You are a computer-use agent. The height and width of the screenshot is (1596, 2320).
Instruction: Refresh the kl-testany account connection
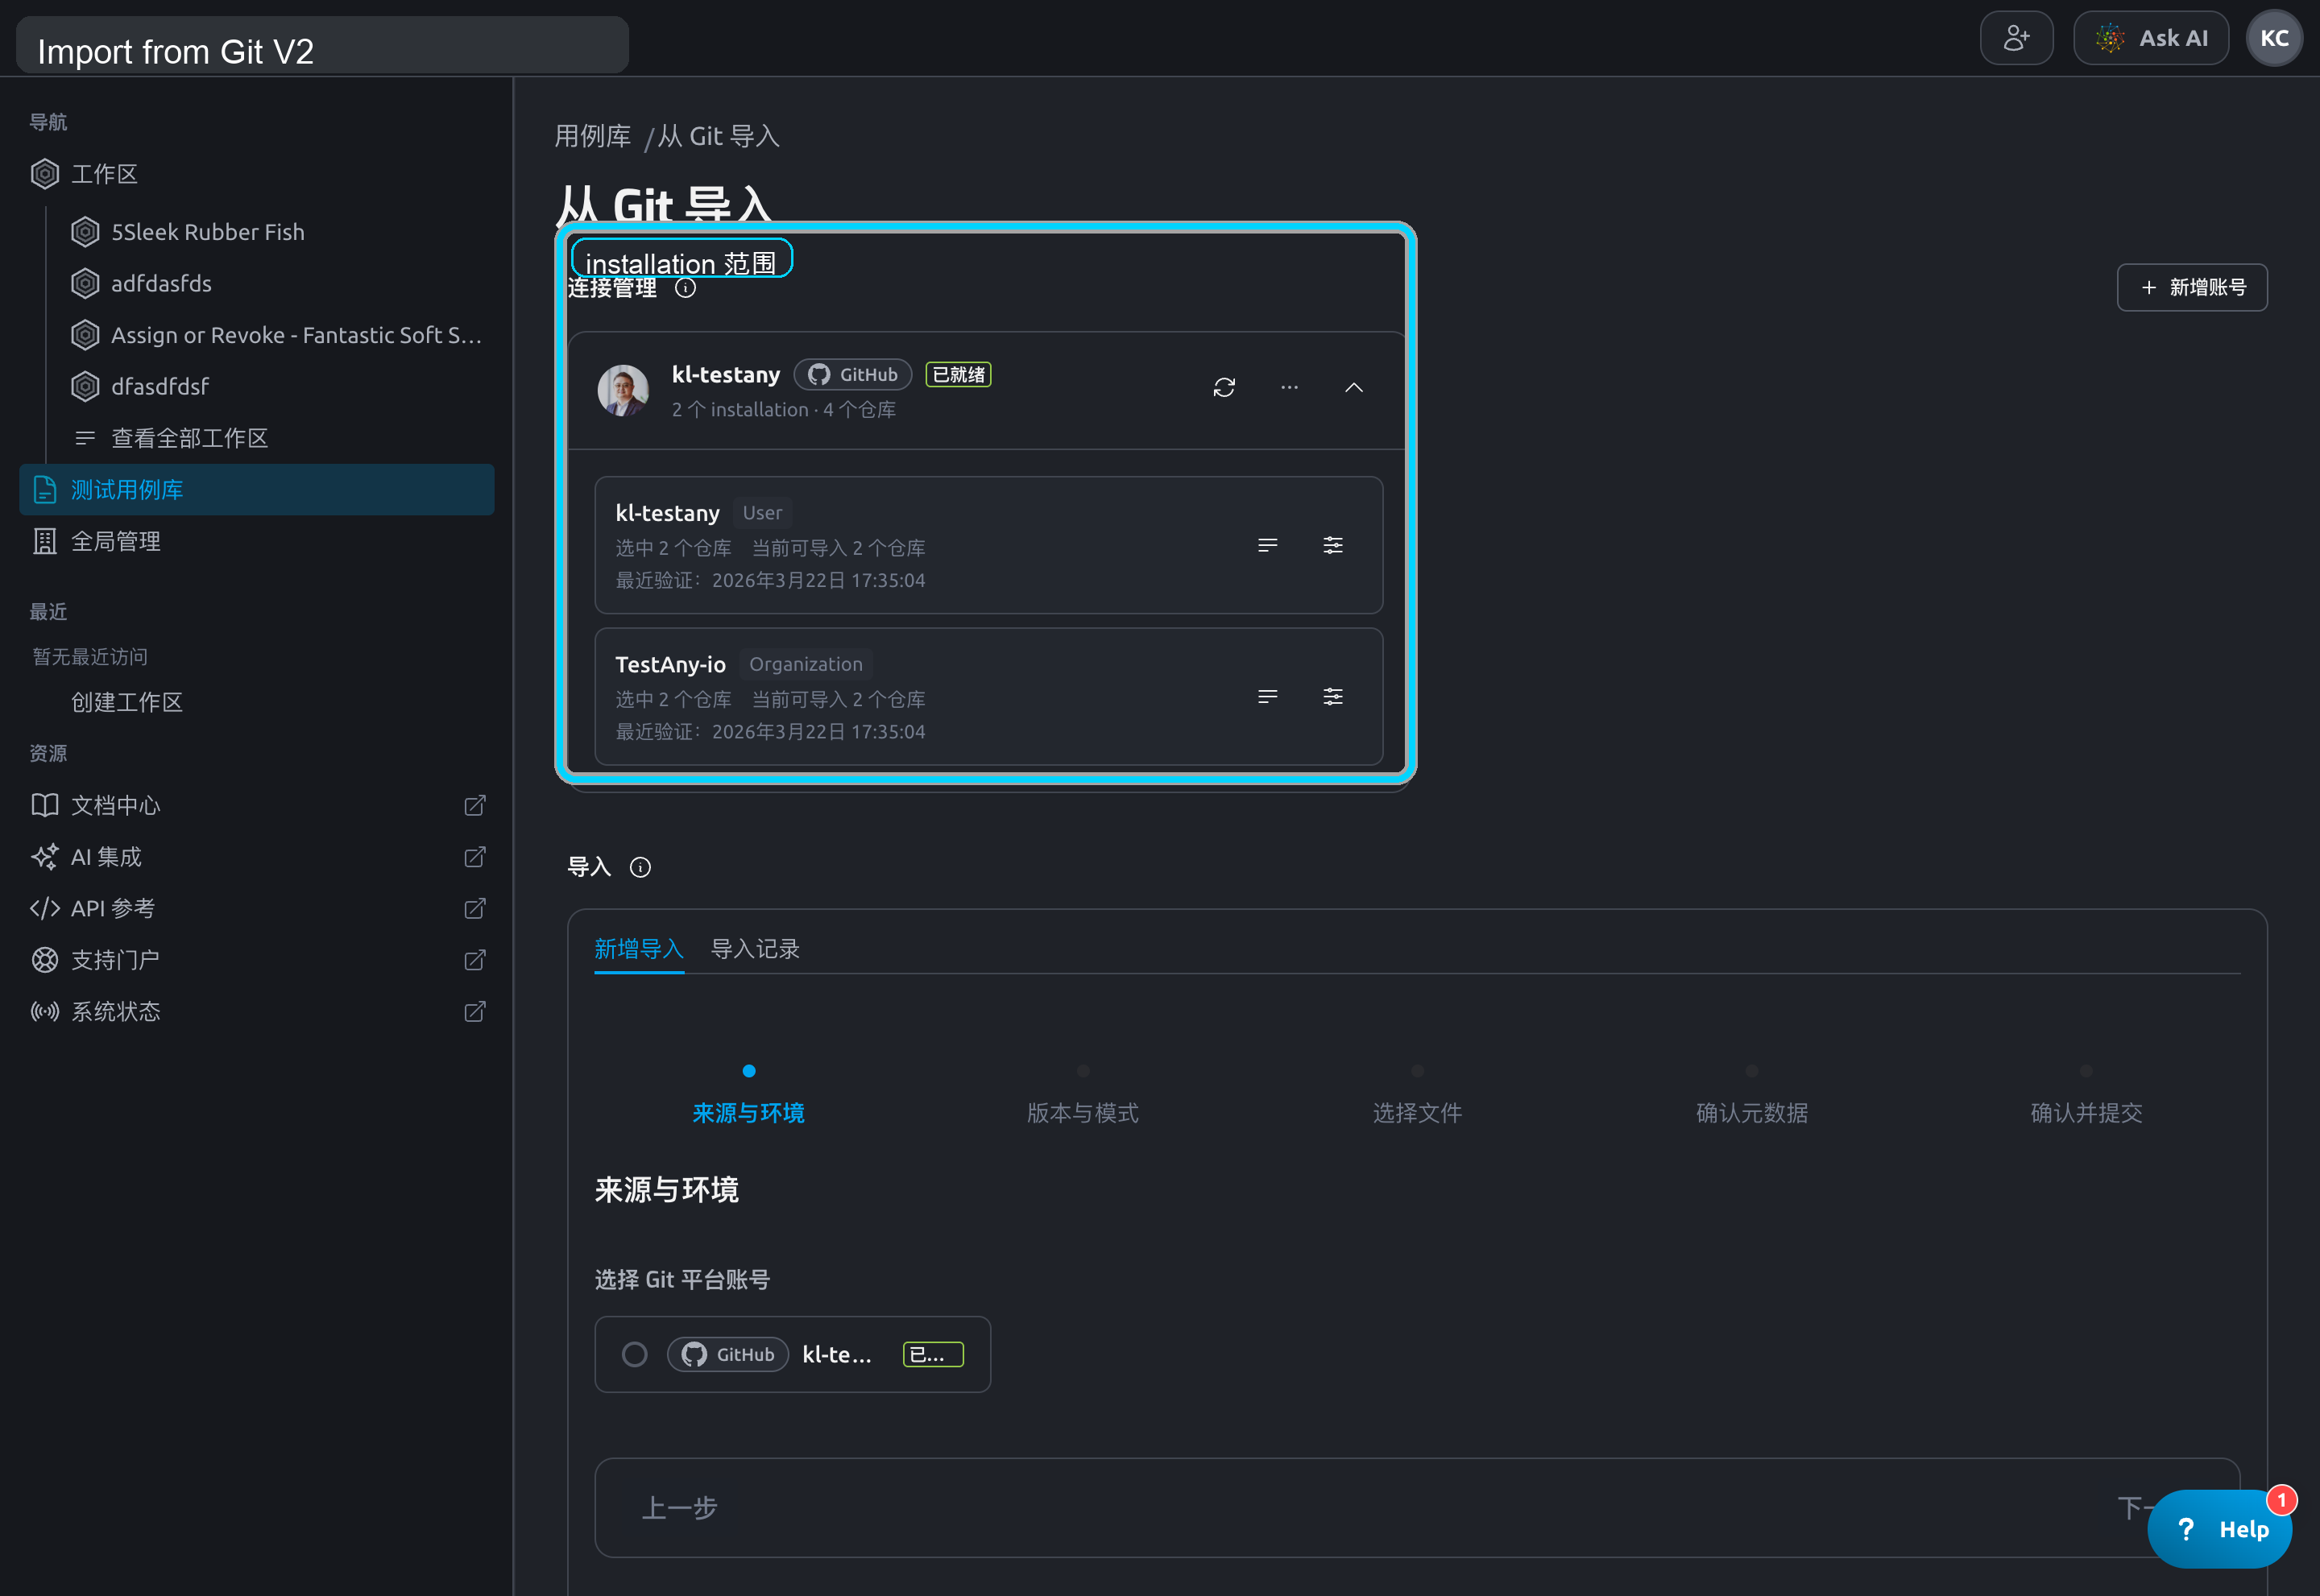(x=1224, y=387)
